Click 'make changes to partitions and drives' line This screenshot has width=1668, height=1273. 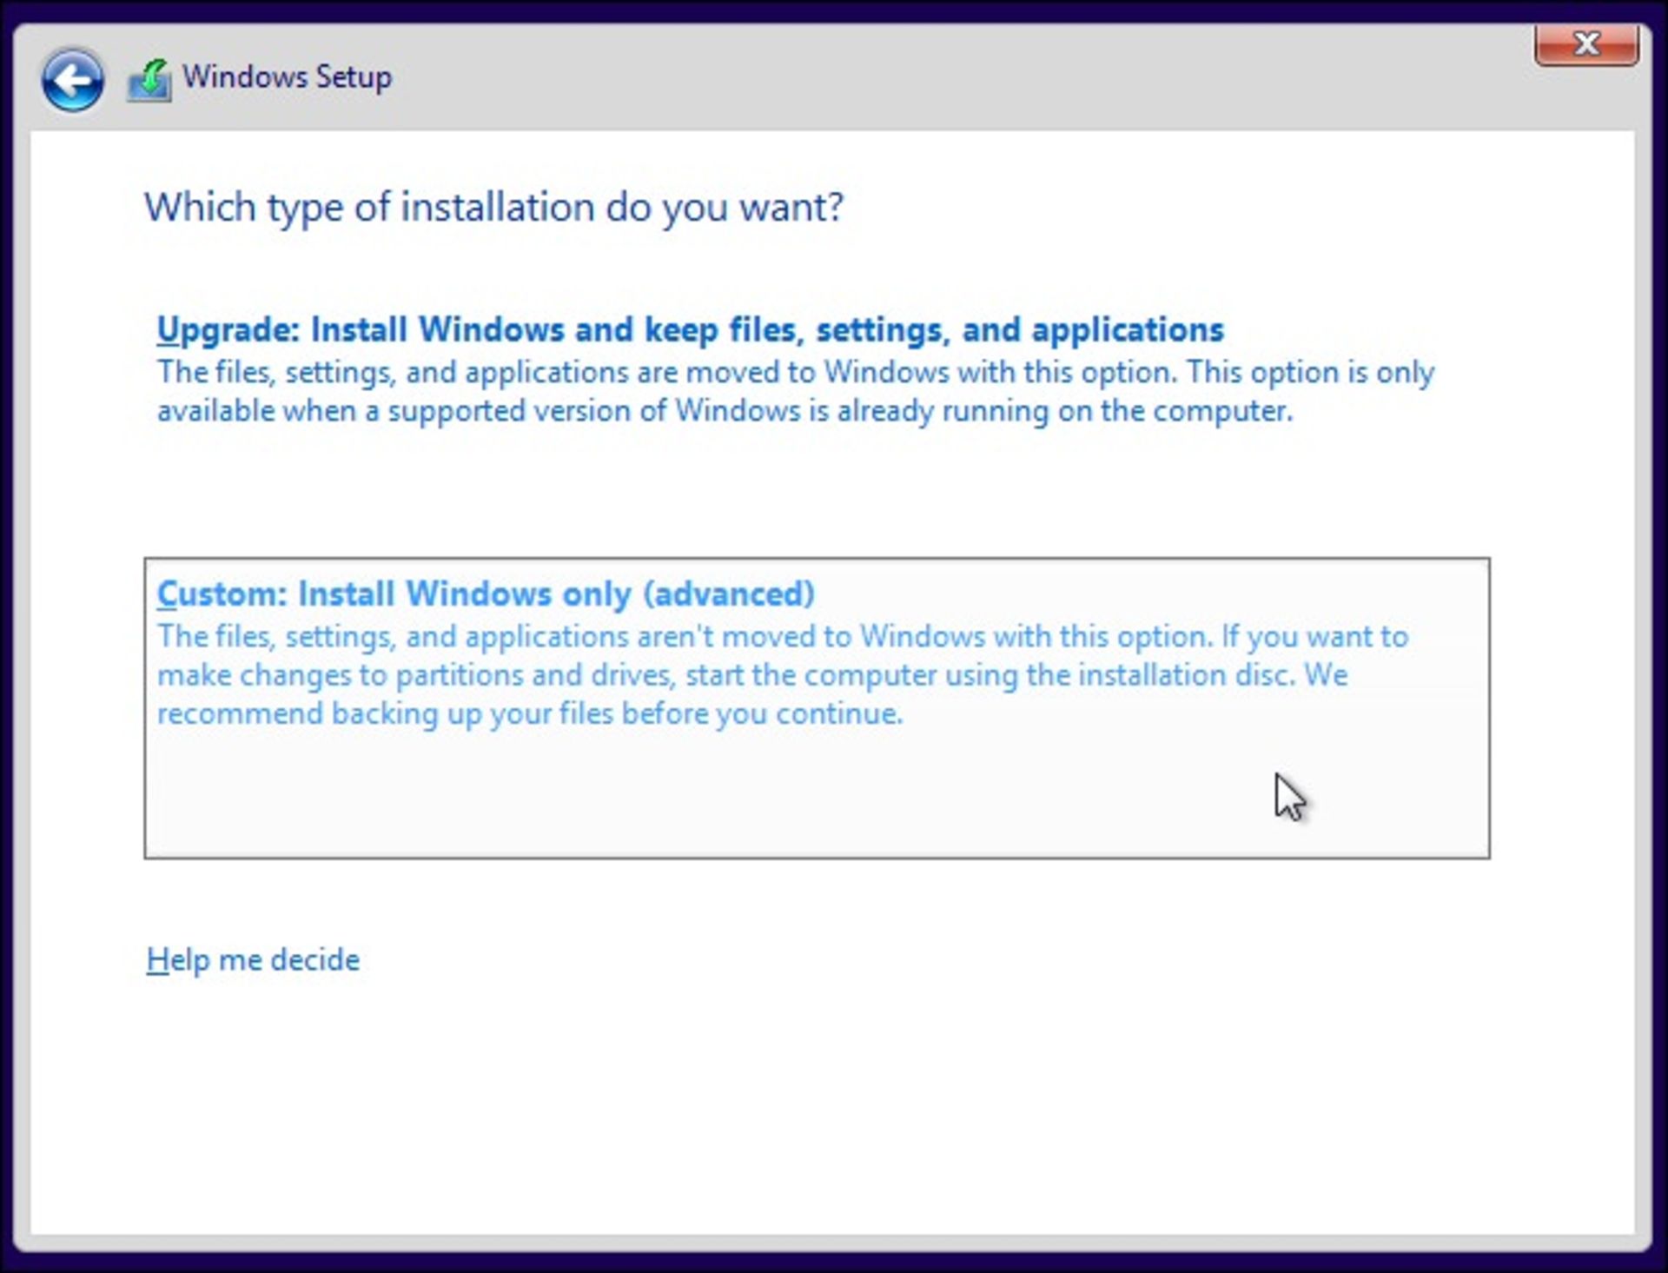752,675
